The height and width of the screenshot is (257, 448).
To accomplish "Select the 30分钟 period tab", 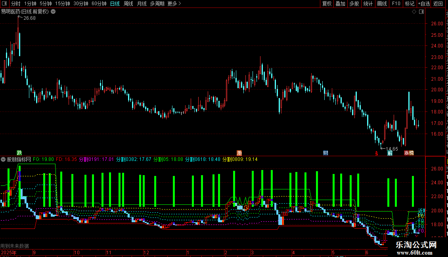I will point(80,4).
